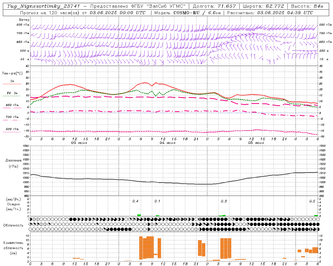Click the 700 гПа temperature legend entry

pyautogui.click(x=12, y=117)
